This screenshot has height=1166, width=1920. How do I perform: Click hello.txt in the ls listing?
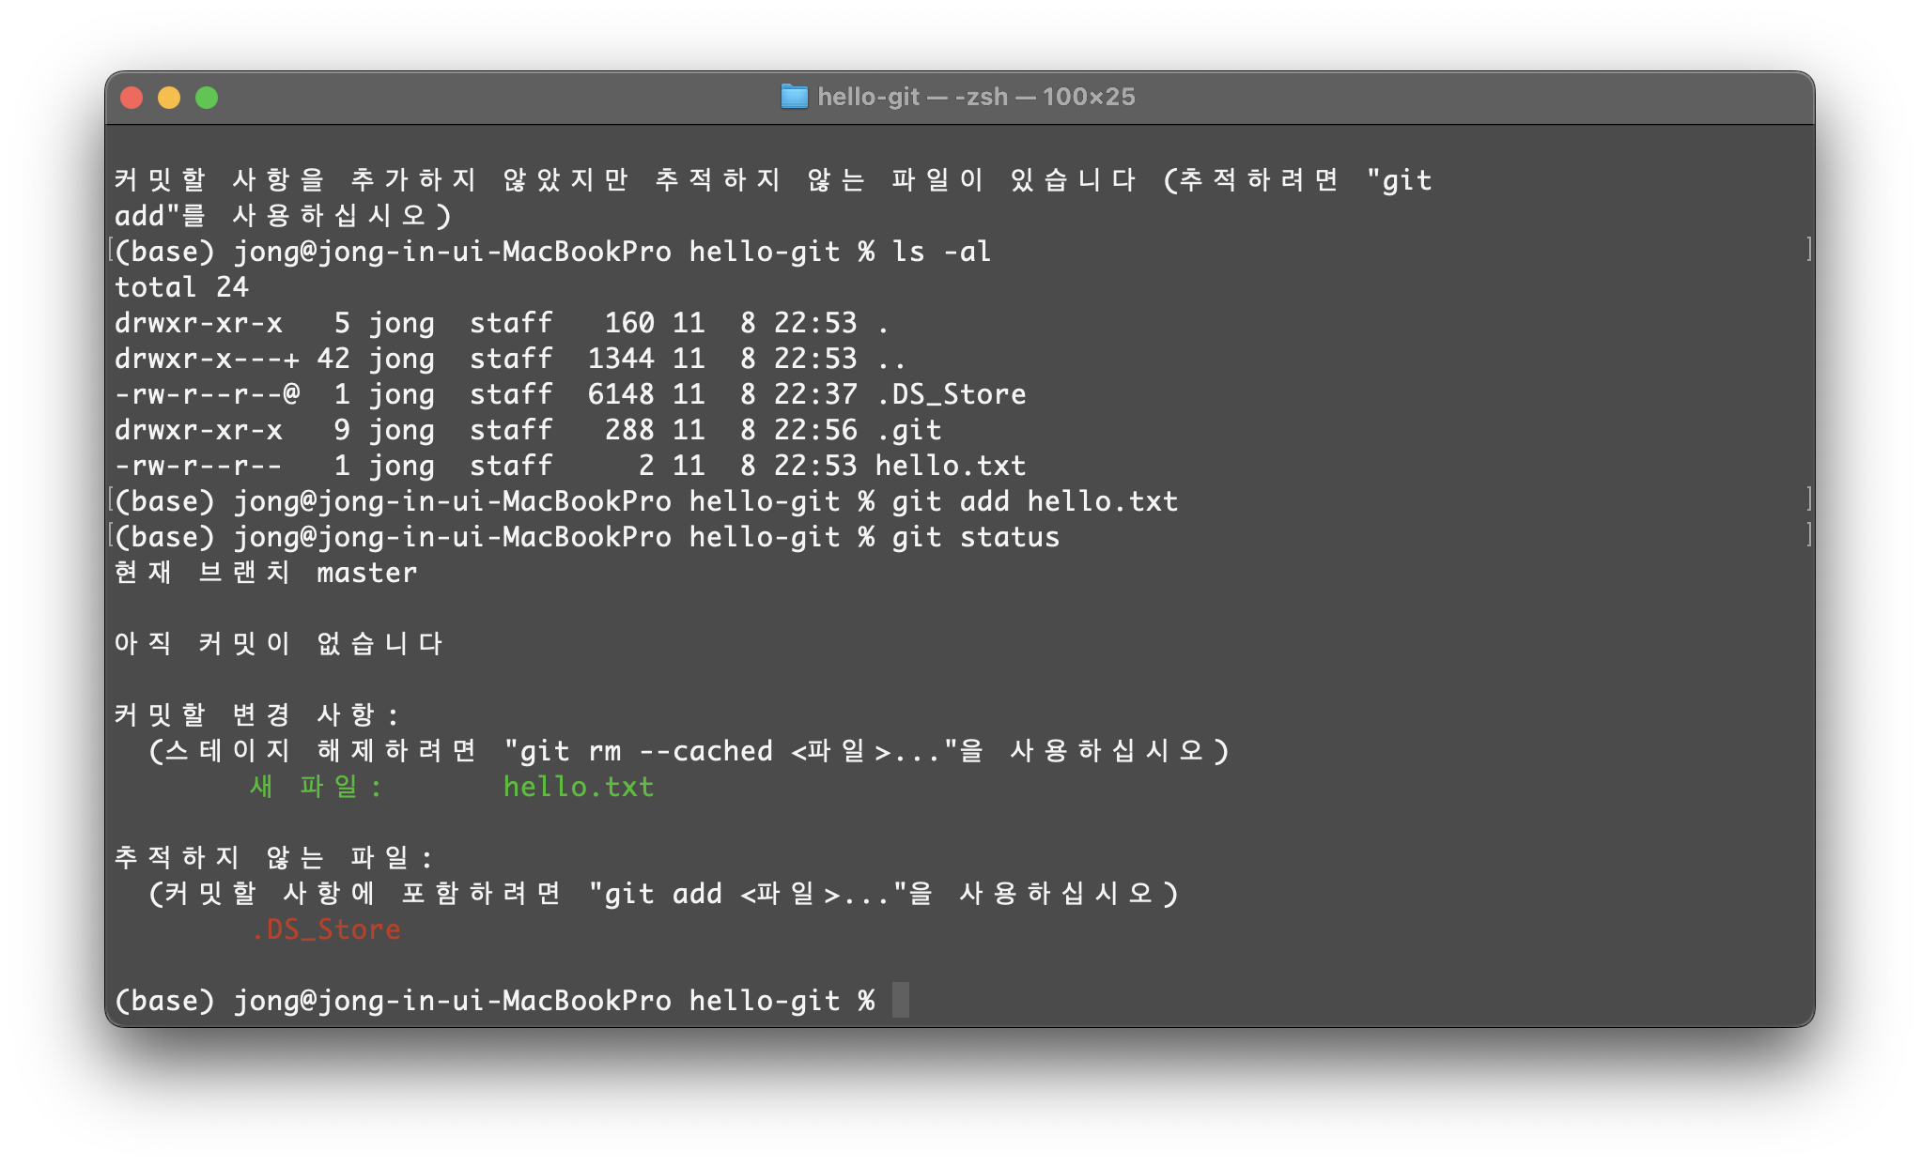pos(950,466)
